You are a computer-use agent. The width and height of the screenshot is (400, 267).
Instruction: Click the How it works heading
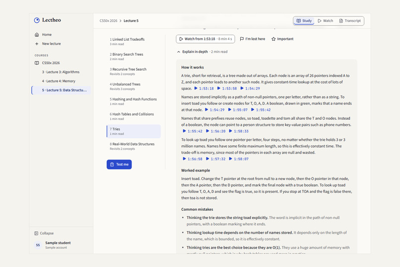point(193,68)
